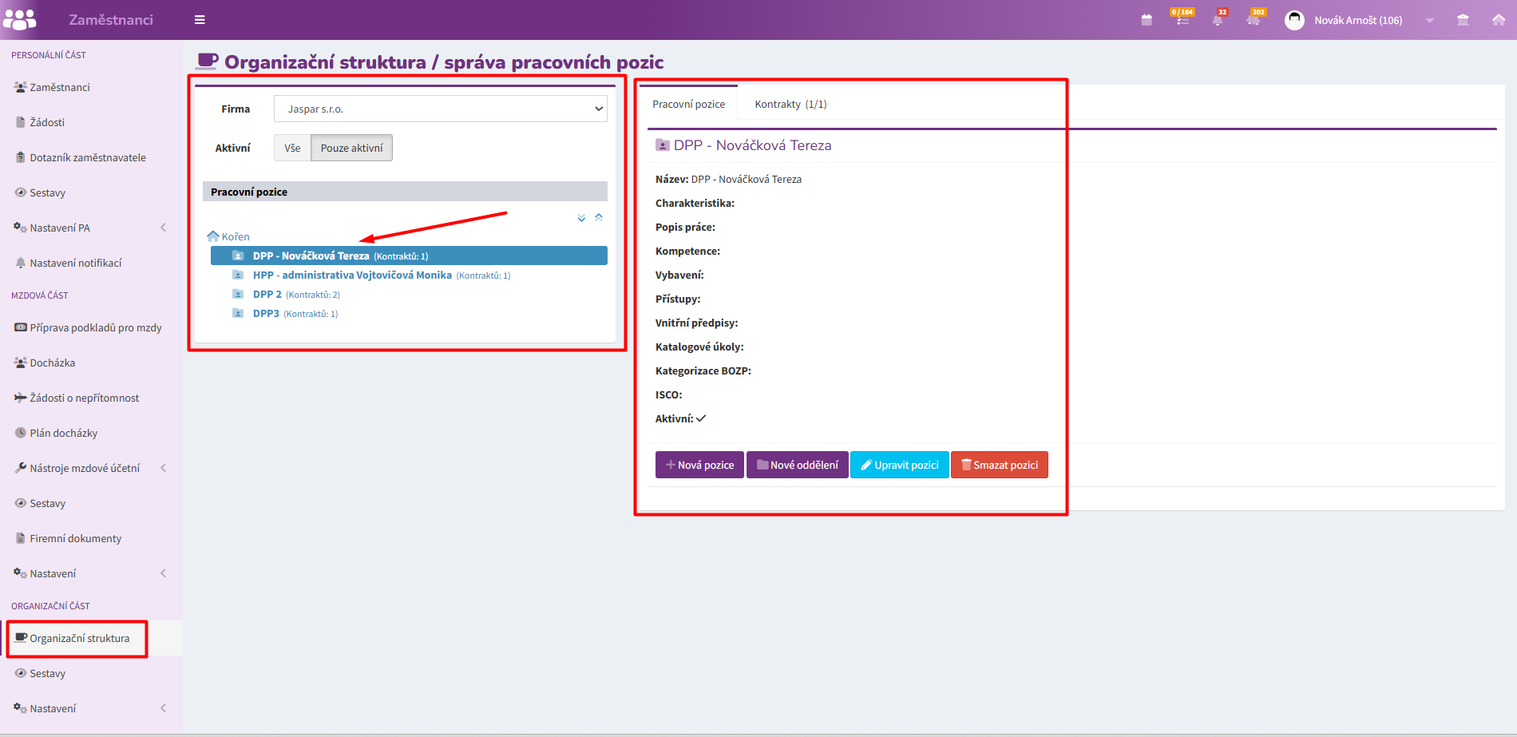Click the 'Nová pozice' button
This screenshot has height=737, width=1517.
click(699, 465)
